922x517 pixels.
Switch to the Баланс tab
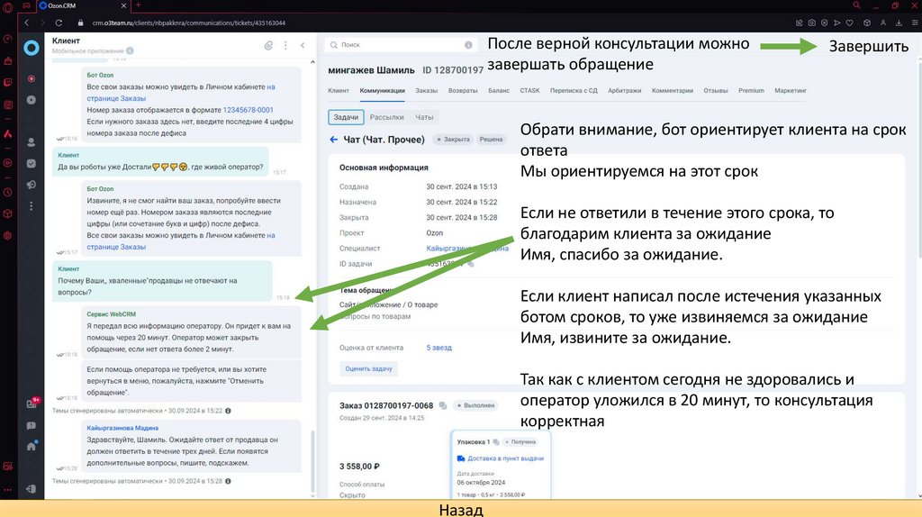499,91
